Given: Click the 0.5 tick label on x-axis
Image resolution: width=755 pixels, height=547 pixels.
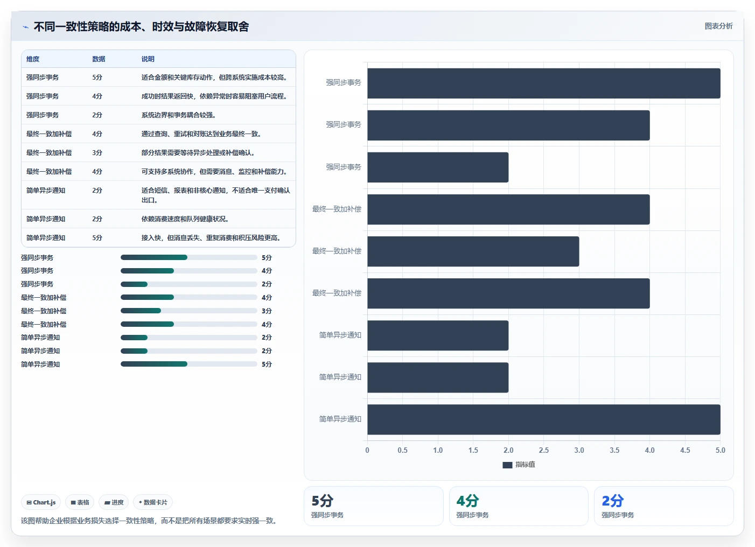Looking at the screenshot, I should [x=402, y=450].
